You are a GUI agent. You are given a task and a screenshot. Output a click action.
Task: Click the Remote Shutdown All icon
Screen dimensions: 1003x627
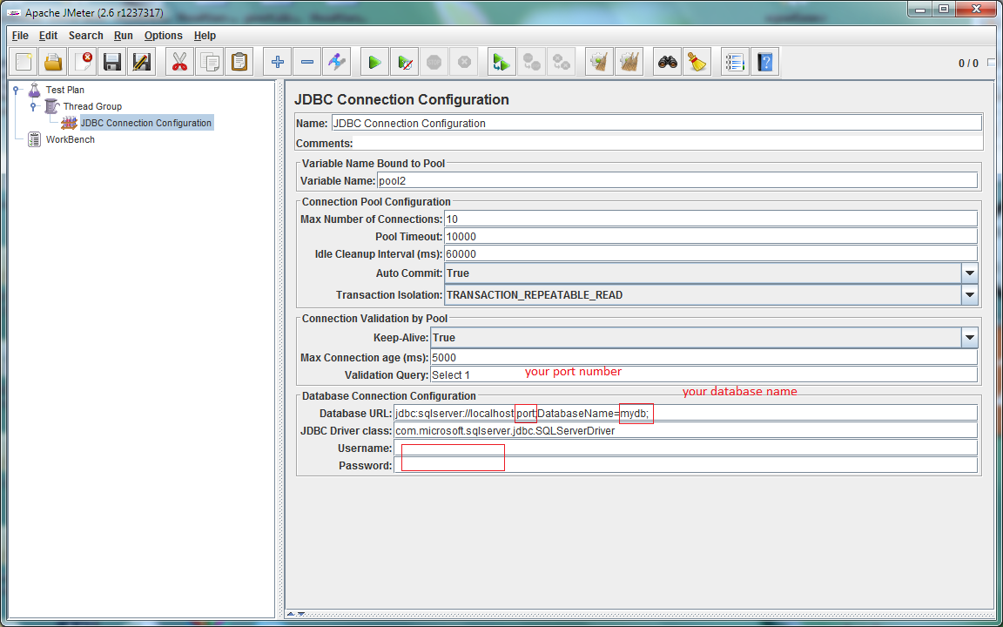(x=561, y=62)
